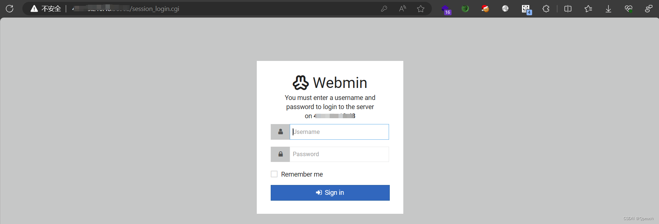This screenshot has width=659, height=224.
Task: Open the cookie editor extension icon
Action: click(485, 8)
